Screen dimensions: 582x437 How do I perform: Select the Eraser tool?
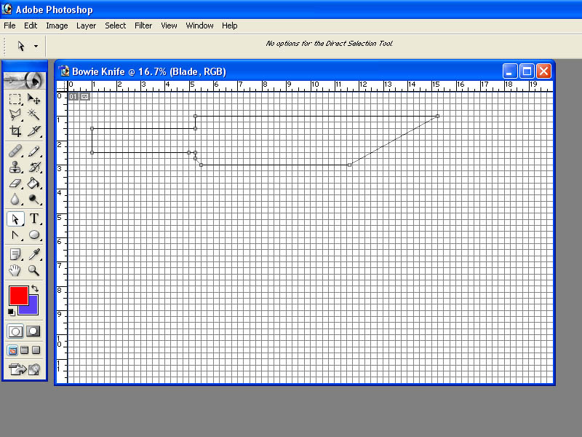(15, 184)
